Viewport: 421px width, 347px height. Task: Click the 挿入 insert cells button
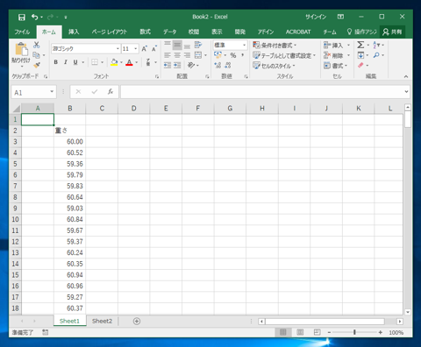tap(337, 46)
